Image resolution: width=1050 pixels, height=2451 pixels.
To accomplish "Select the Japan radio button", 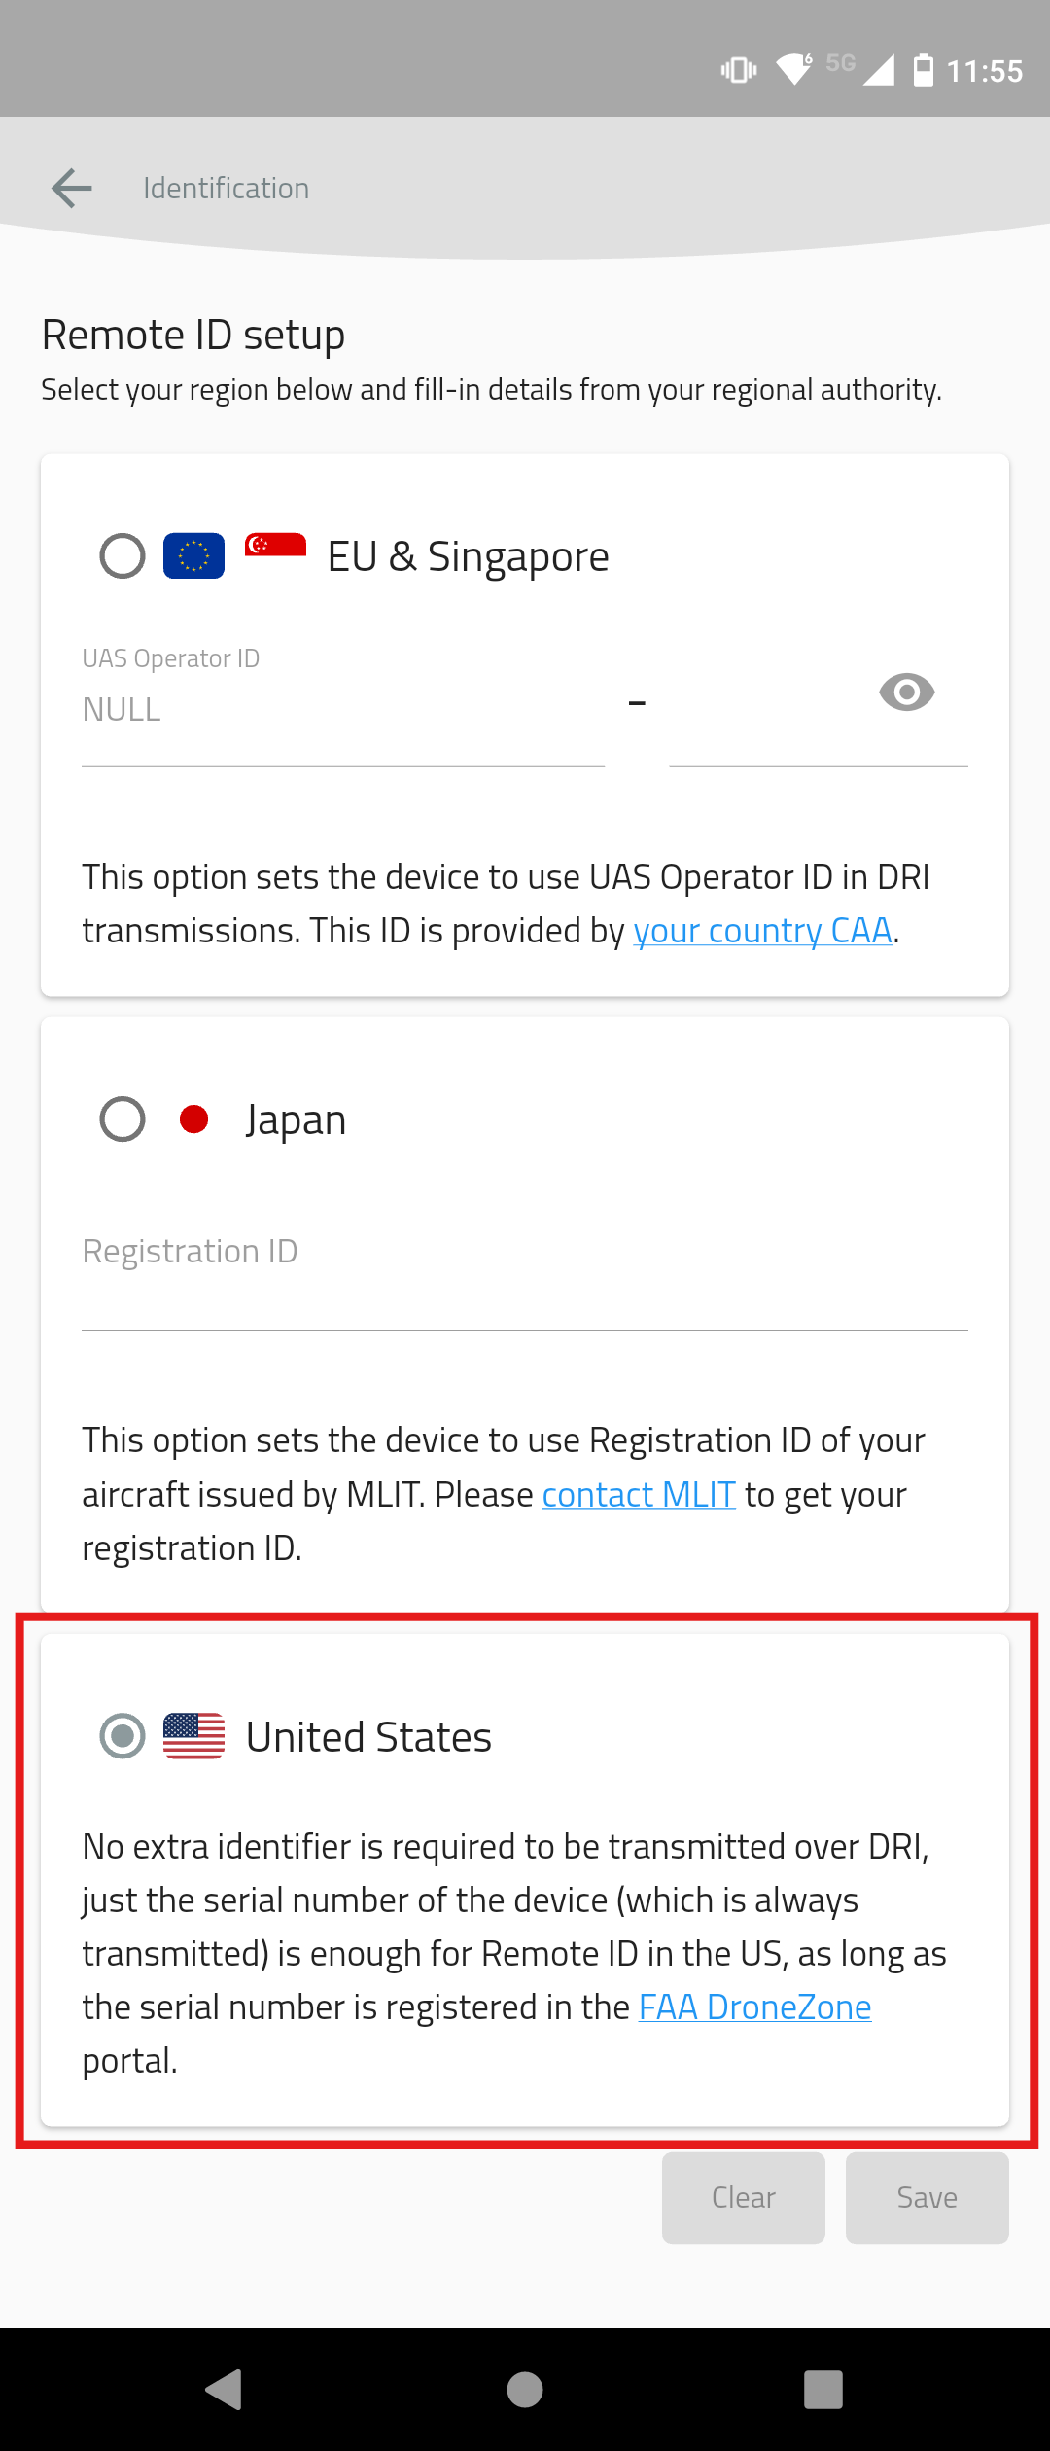I will pos(122,1119).
